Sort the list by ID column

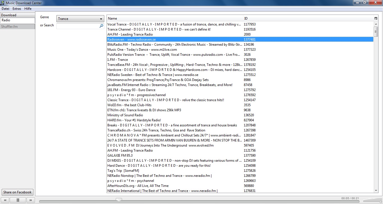click(x=308, y=18)
